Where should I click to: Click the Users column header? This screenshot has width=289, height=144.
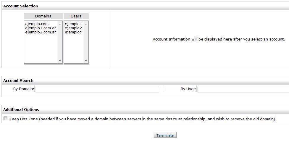tap(76, 16)
